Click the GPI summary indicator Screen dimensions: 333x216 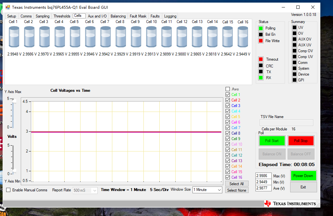(x=294, y=80)
